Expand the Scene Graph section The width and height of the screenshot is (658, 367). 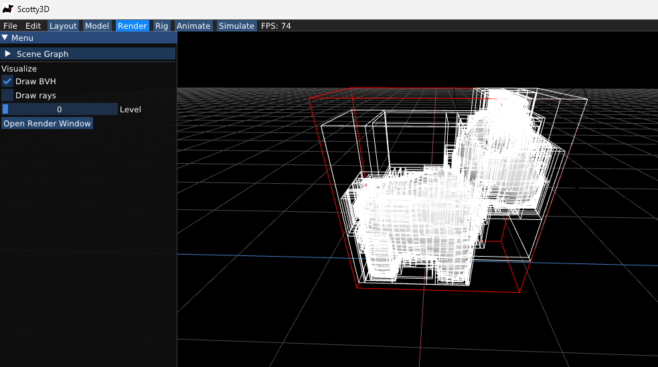8,53
